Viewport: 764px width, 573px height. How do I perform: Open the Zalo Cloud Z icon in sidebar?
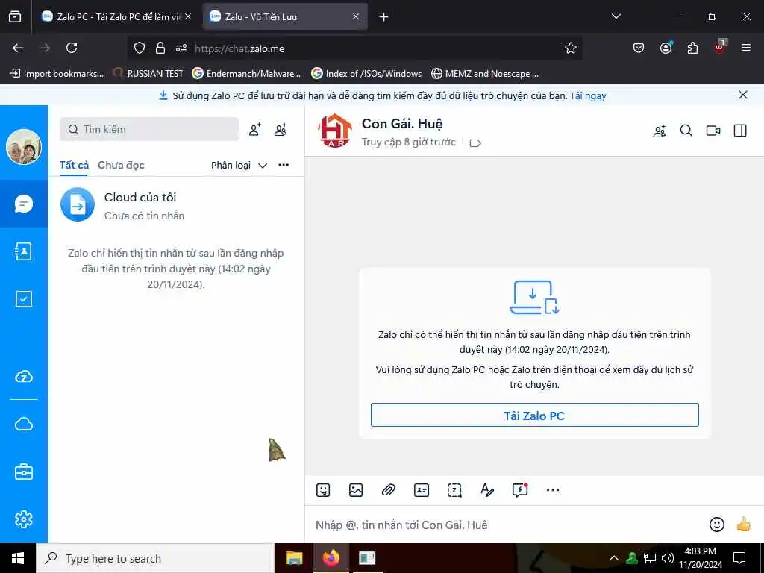point(23,376)
